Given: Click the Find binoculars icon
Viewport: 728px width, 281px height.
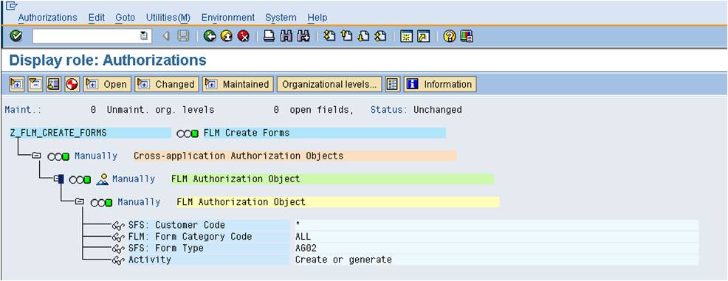Looking at the screenshot, I should pos(286,36).
